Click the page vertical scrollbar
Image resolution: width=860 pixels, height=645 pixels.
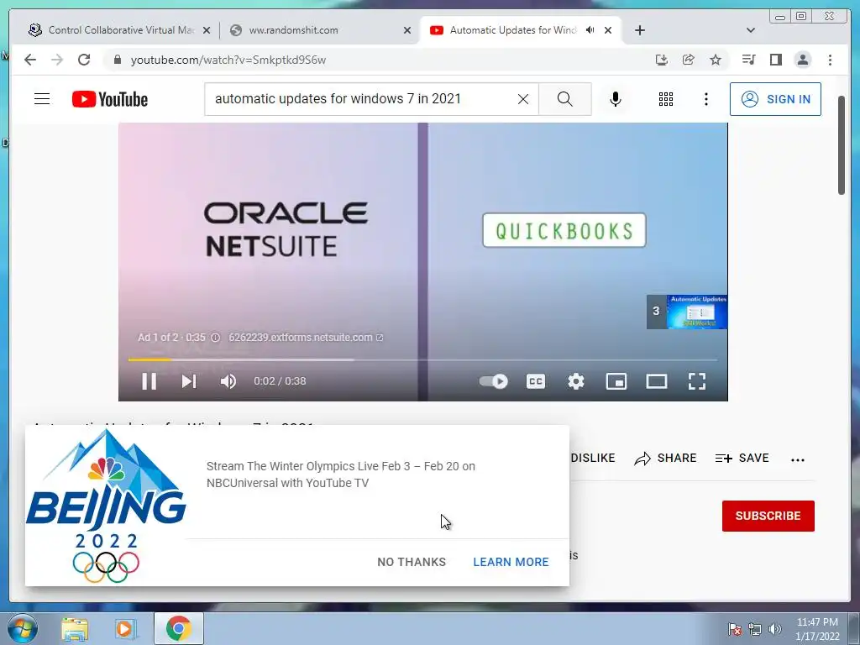click(x=842, y=145)
